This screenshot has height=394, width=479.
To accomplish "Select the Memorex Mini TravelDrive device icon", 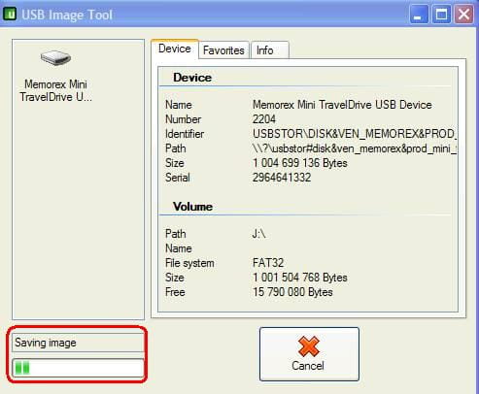I will pos(55,58).
